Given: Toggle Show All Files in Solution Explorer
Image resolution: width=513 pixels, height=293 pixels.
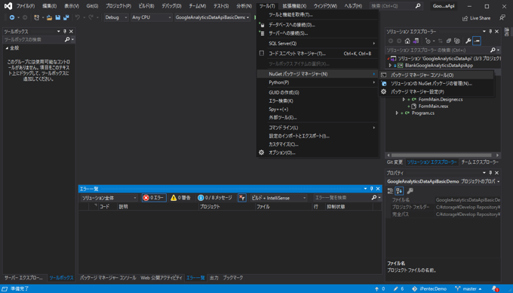Looking at the screenshot, I should tap(457, 41).
